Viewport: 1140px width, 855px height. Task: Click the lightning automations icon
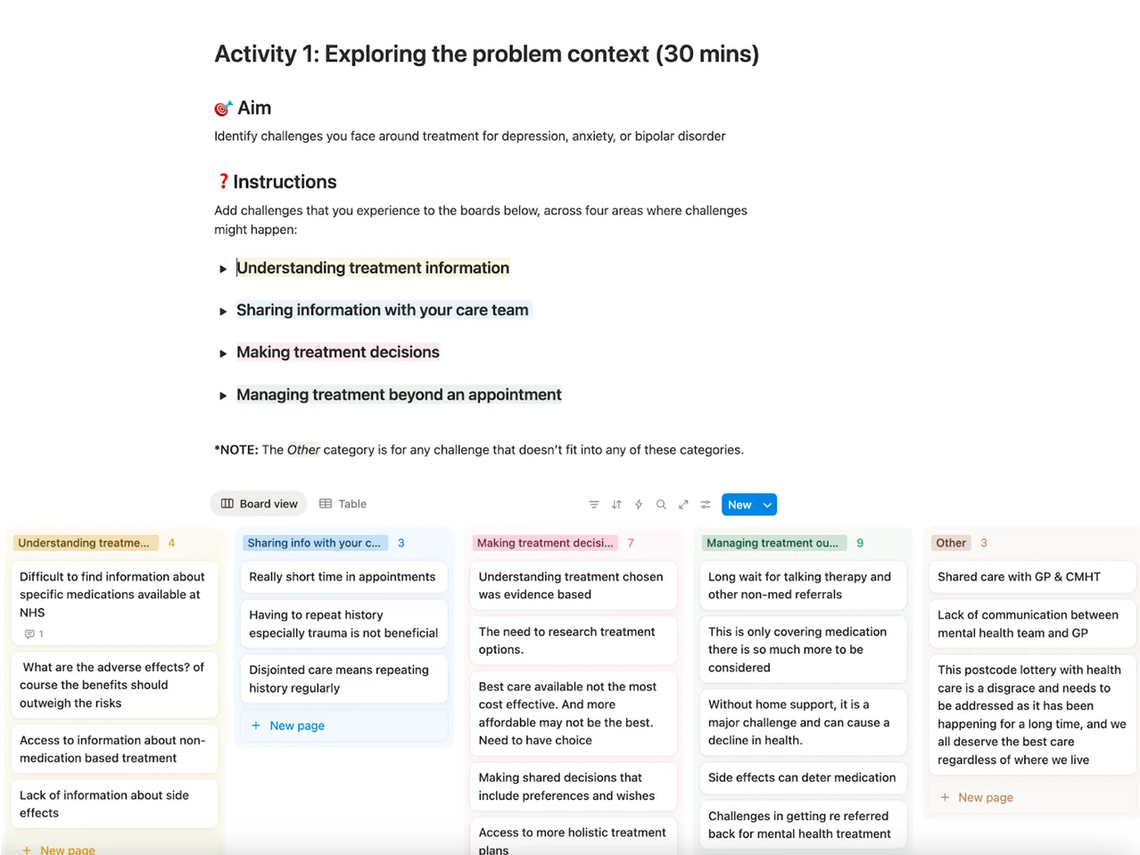[638, 504]
